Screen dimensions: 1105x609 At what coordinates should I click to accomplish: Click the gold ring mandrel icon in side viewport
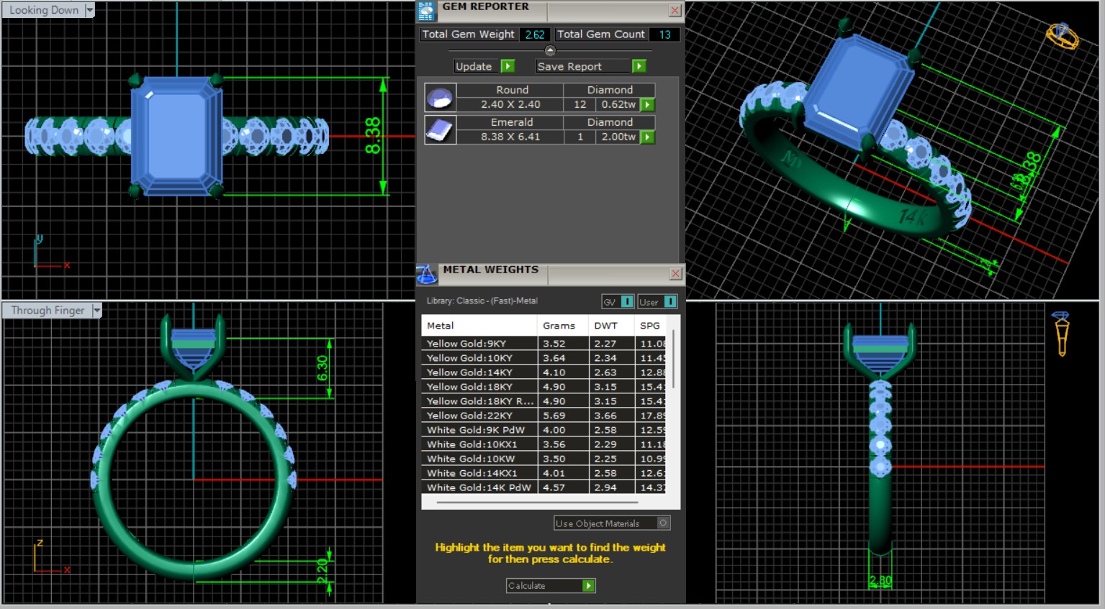pyautogui.click(x=1061, y=334)
